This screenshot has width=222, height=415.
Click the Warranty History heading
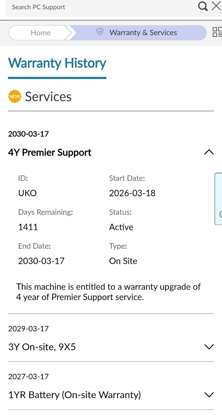(x=57, y=63)
